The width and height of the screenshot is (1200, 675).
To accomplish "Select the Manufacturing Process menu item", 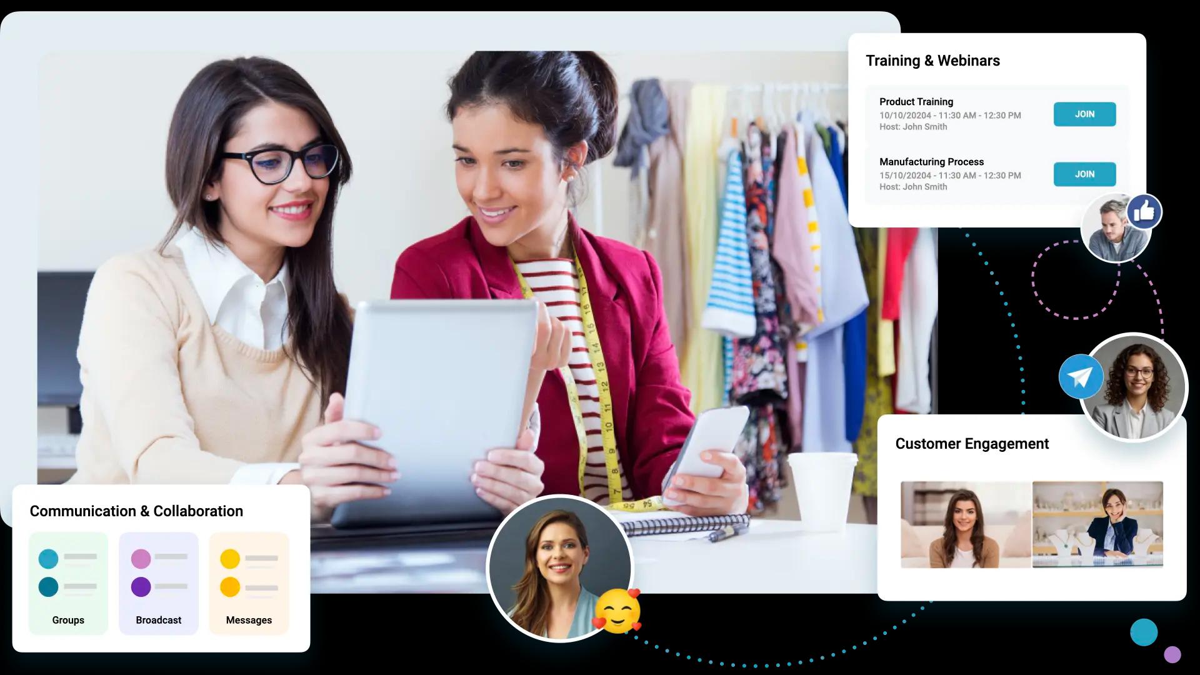I will [931, 161].
